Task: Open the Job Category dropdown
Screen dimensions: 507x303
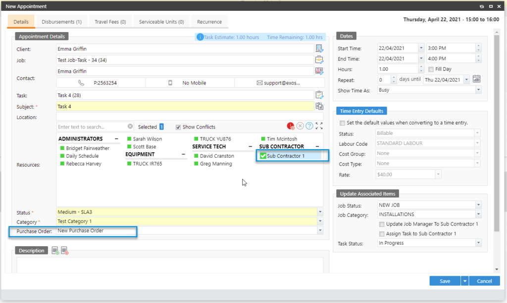Action: click(478, 214)
